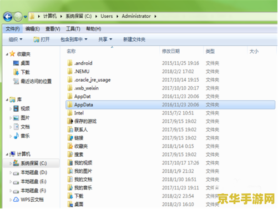
Task: Sort by 修改日期 column header
Action: pyautogui.click(x=171, y=51)
